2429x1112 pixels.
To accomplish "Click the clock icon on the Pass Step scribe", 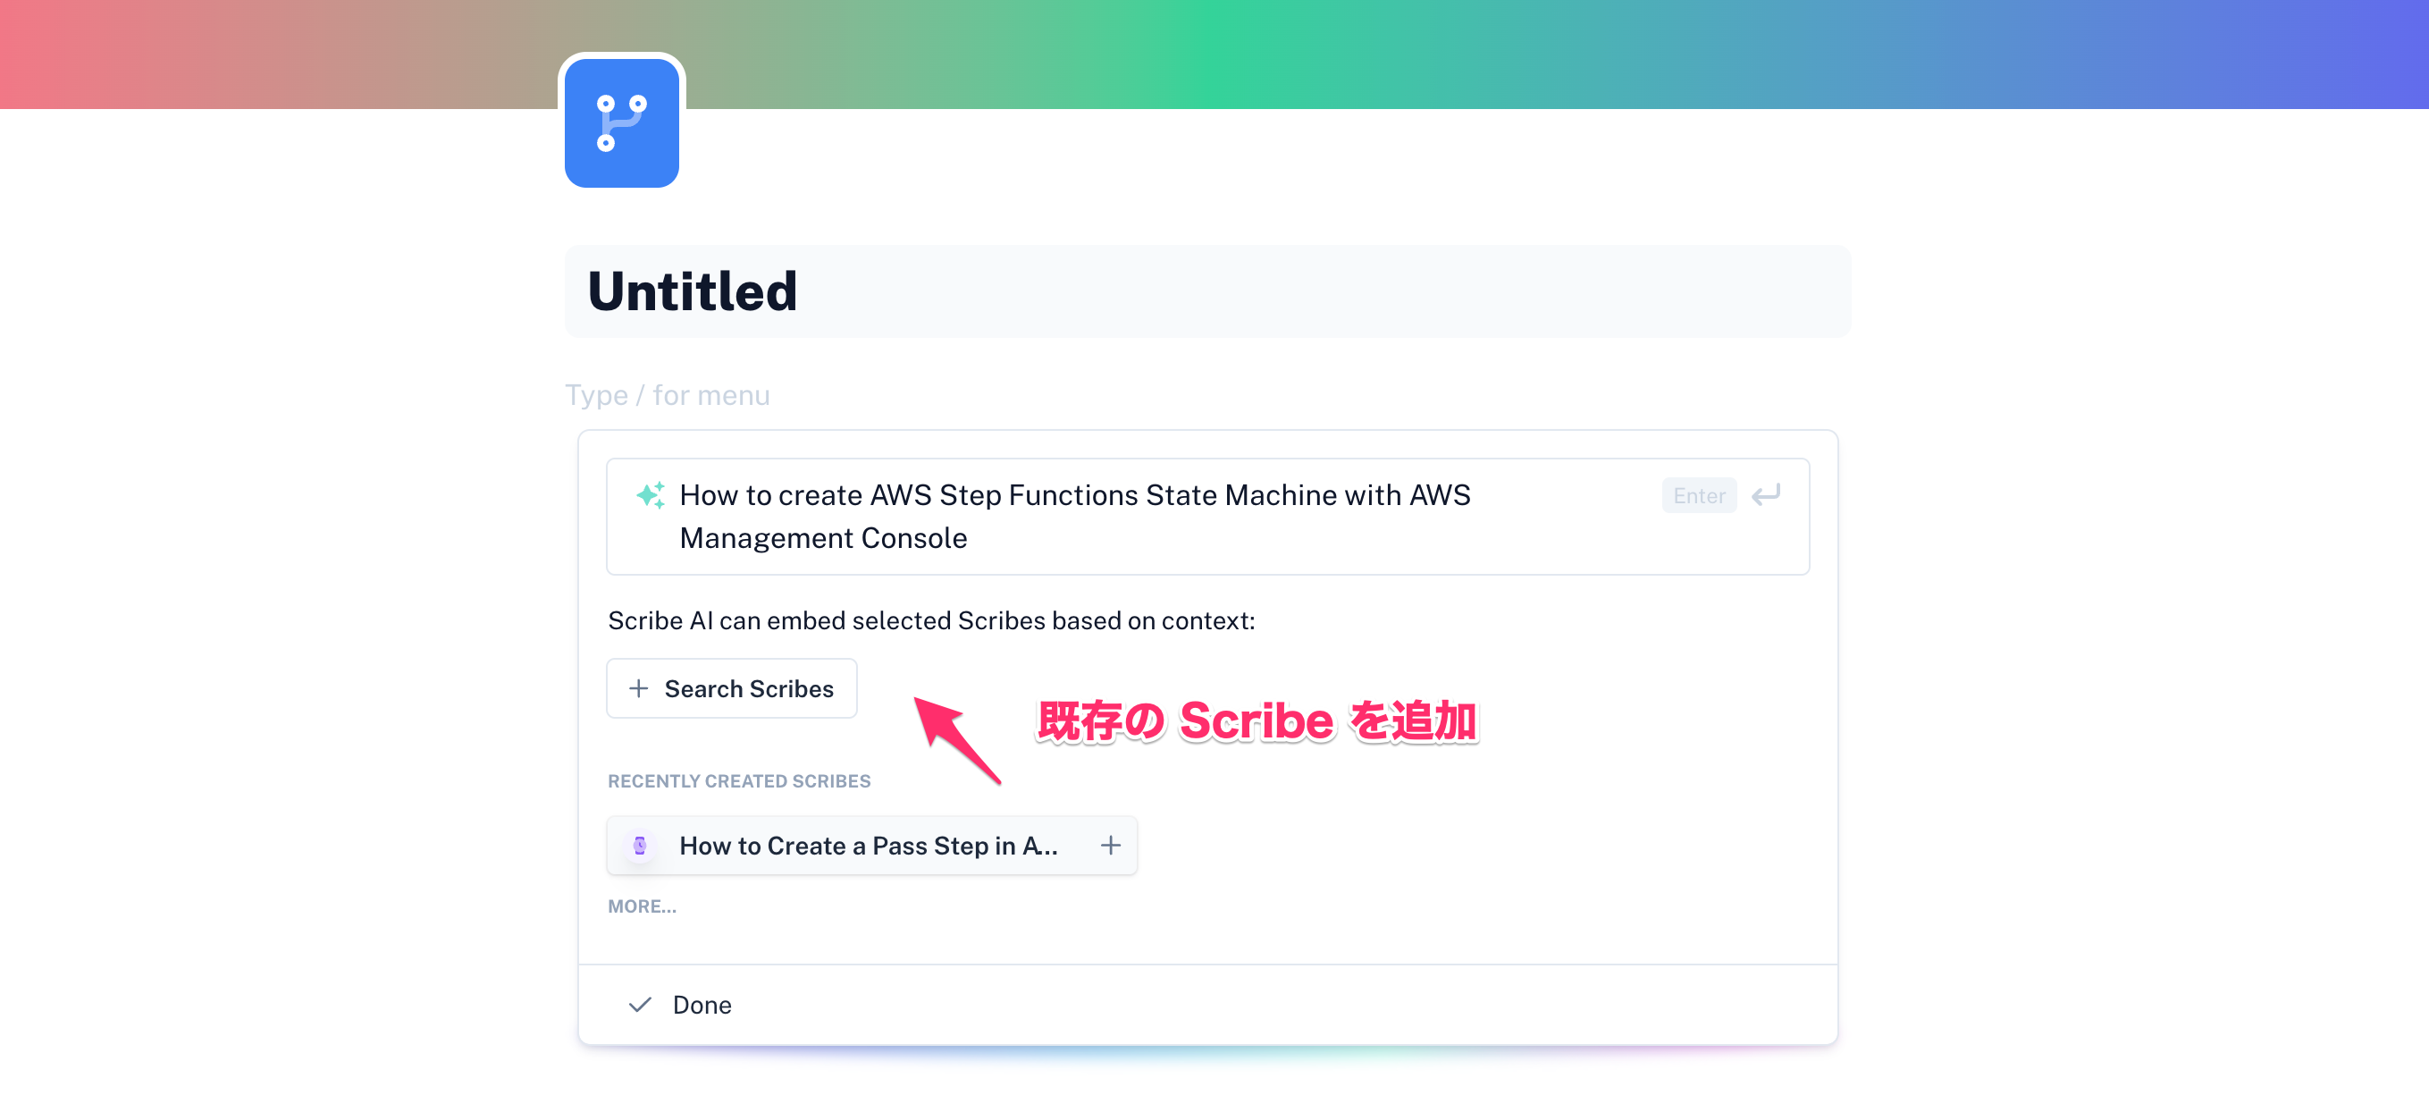I will [x=640, y=846].
